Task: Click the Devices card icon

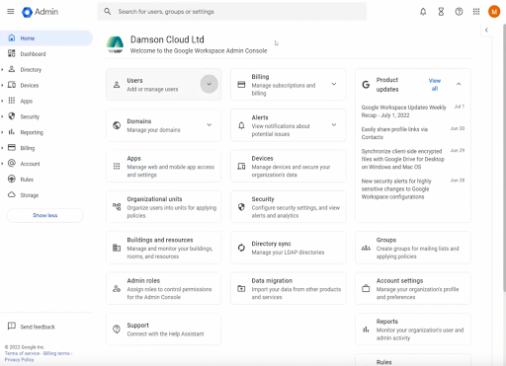Action: (241, 166)
